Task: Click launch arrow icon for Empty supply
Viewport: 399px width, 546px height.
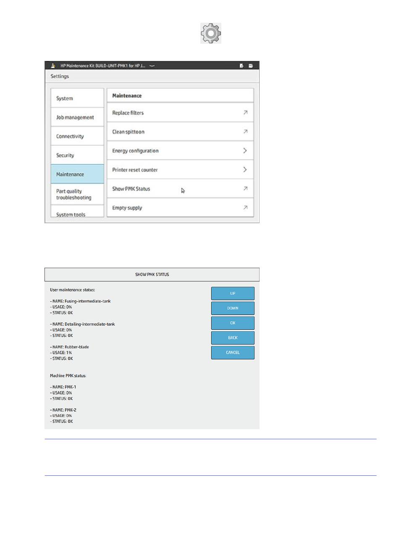Action: (245, 207)
